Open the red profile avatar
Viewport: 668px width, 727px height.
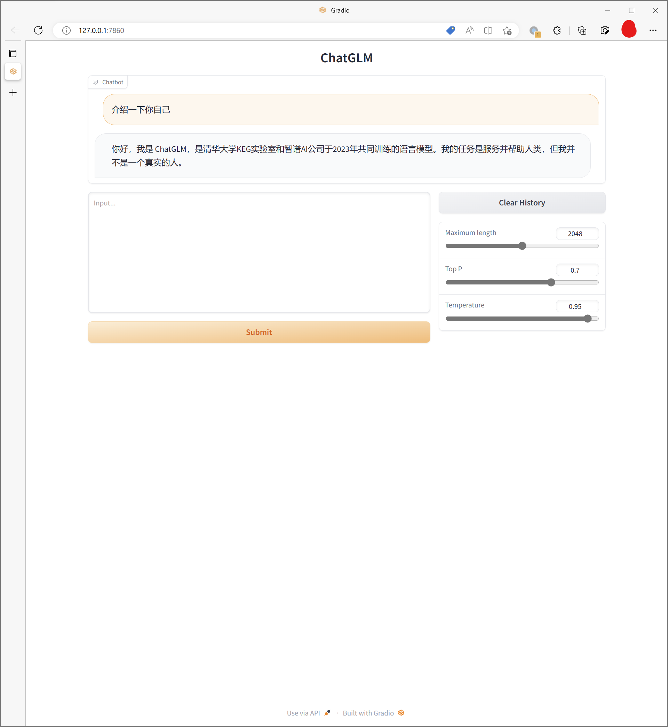coord(629,29)
